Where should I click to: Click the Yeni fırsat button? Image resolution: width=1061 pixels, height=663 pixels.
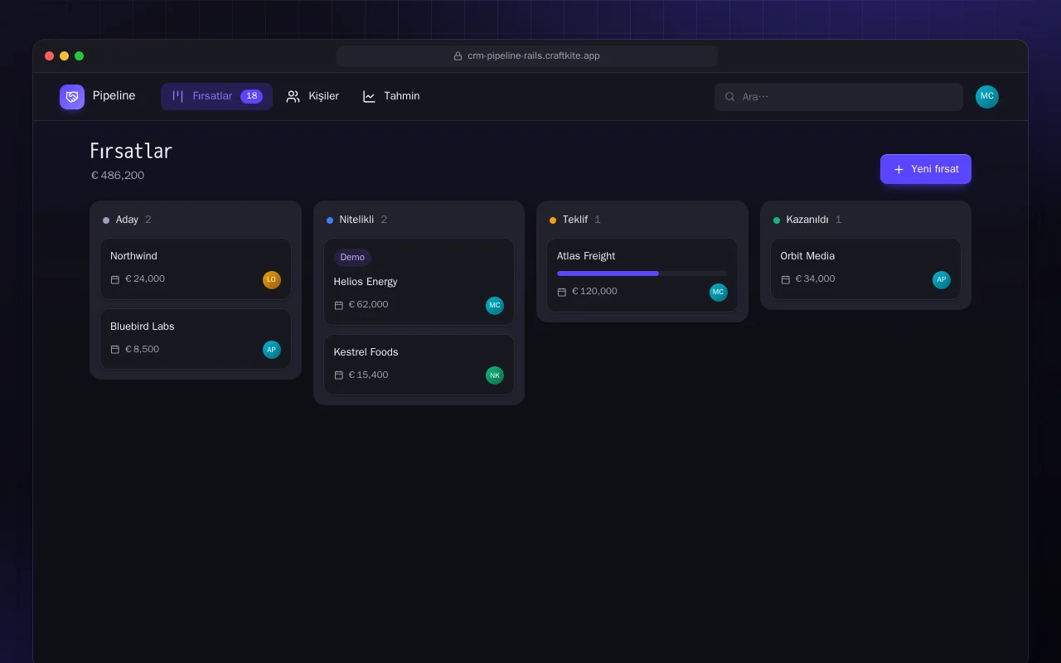(x=926, y=169)
